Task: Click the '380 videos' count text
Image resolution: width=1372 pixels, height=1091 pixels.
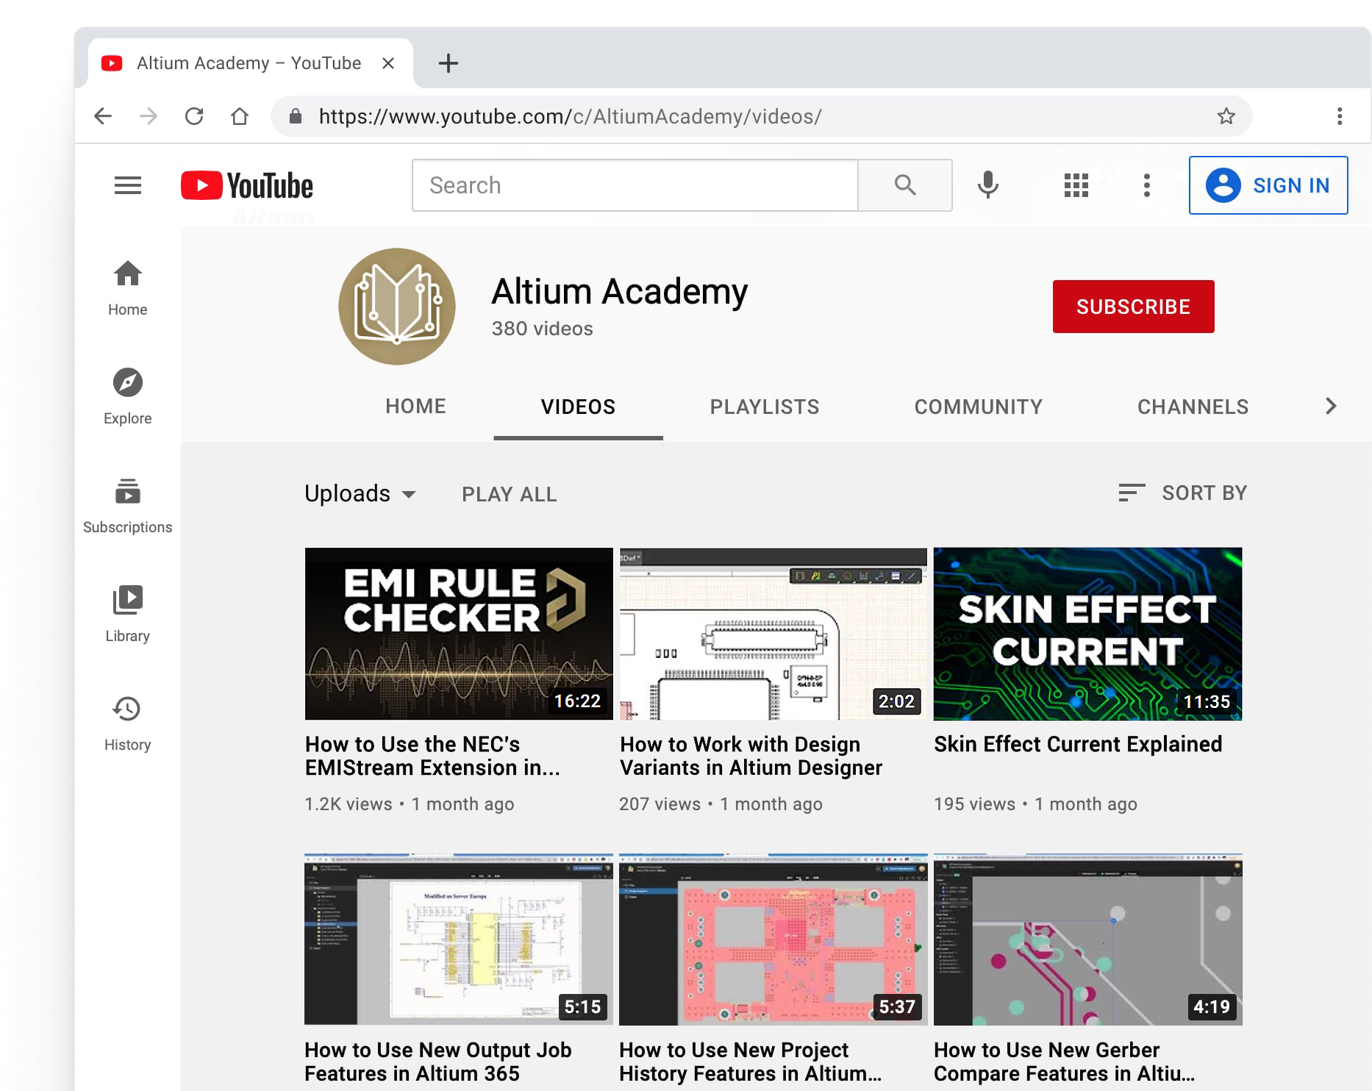Action: (543, 329)
